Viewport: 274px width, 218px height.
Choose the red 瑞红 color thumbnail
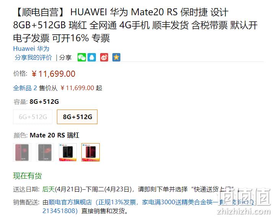click(91, 152)
